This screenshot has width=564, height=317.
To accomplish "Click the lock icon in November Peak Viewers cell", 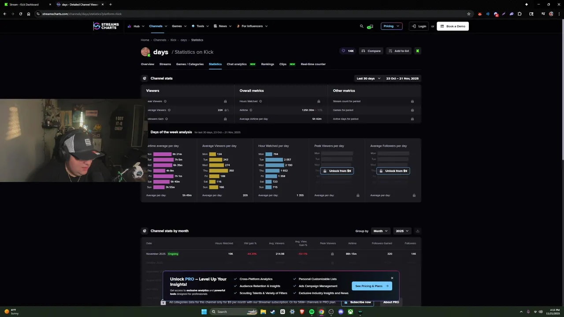I will coord(332,254).
